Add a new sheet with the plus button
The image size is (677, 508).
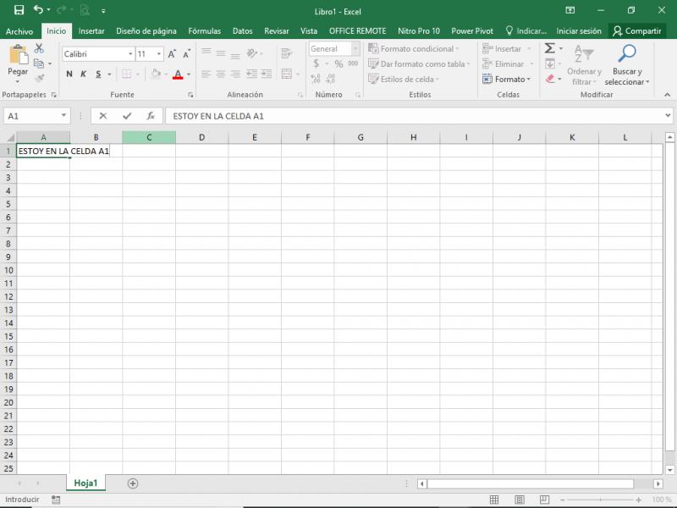(132, 482)
